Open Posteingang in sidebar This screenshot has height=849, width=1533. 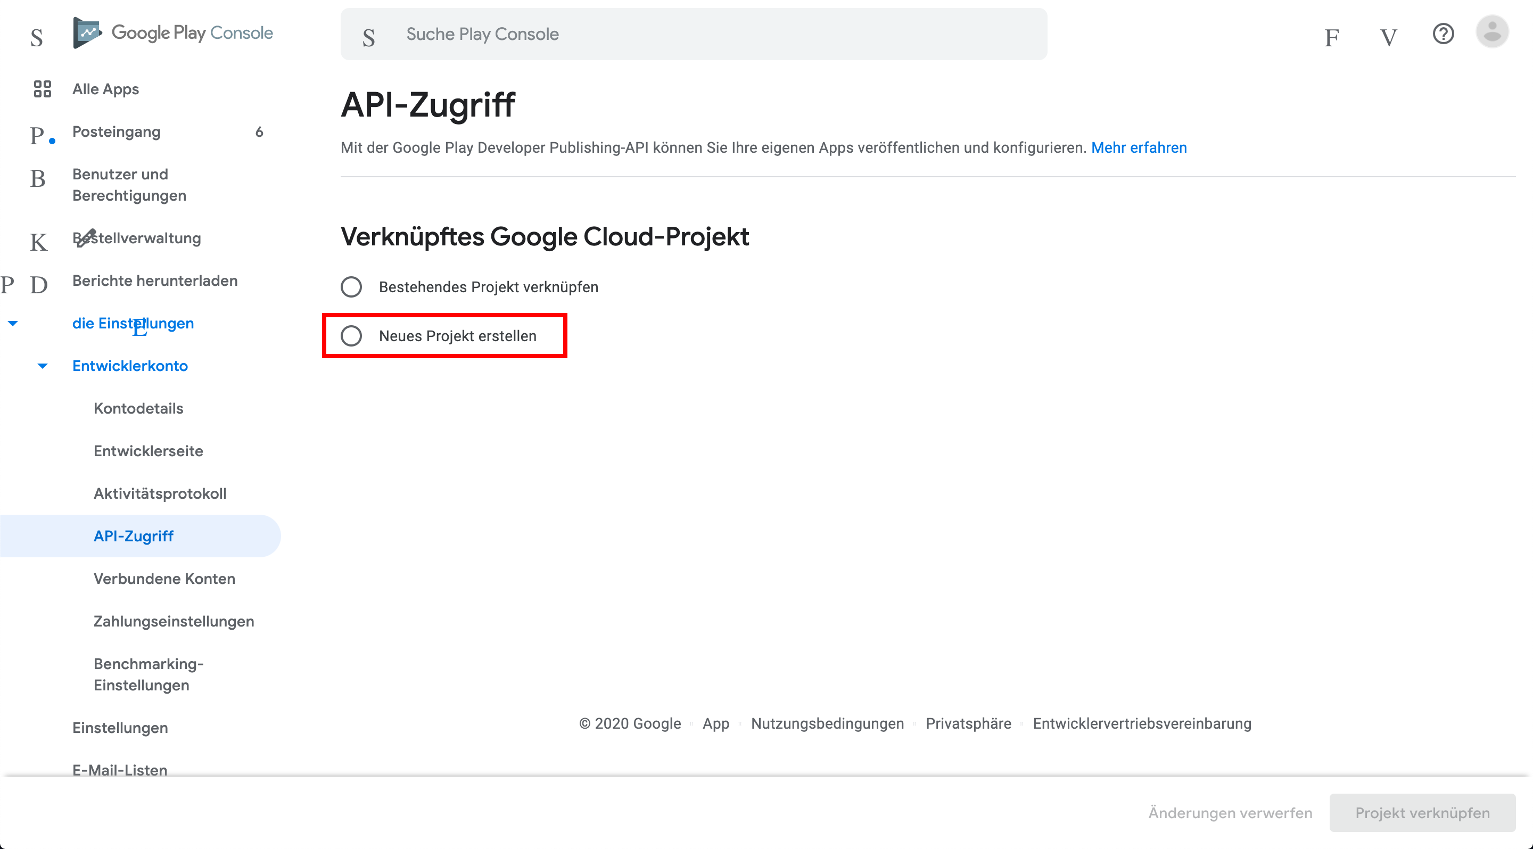point(116,131)
